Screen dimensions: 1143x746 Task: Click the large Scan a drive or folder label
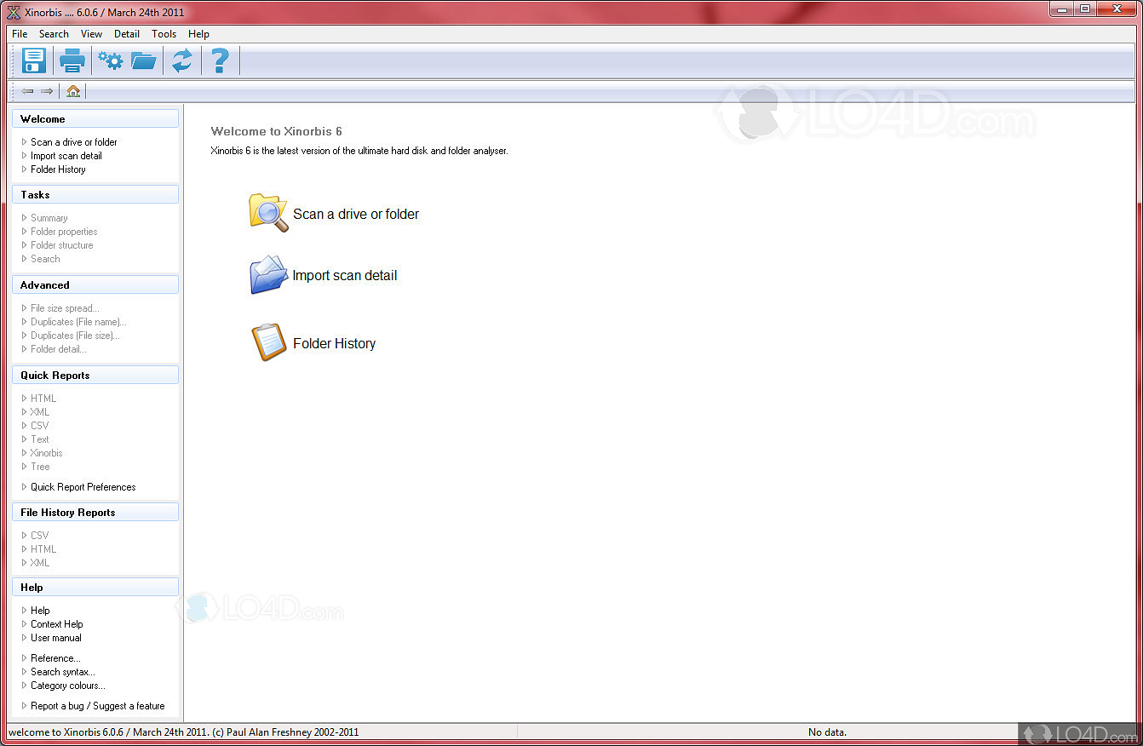pos(356,215)
